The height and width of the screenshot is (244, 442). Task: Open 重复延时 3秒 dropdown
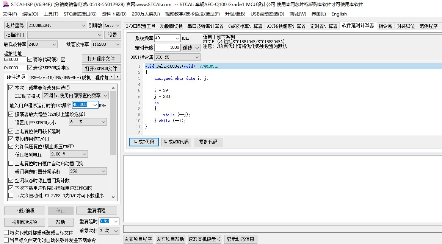click(116, 221)
